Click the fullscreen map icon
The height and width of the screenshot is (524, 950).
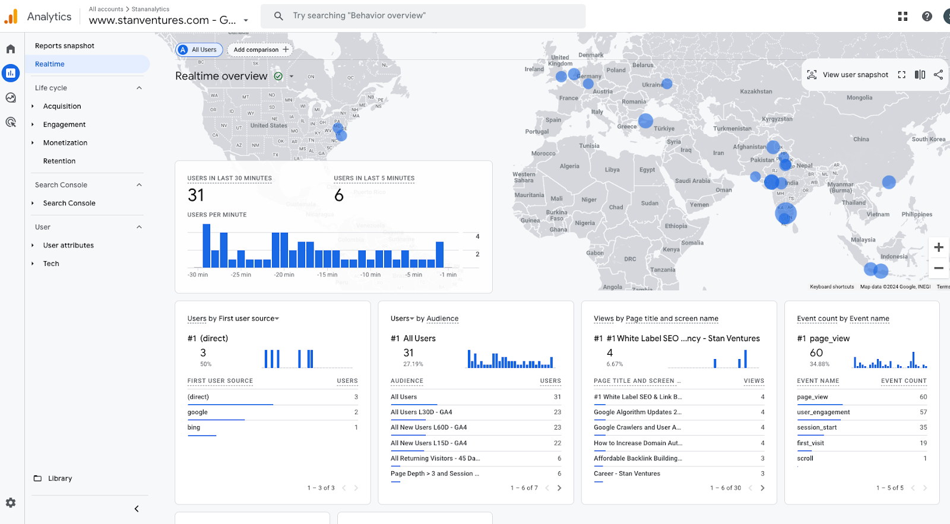point(901,75)
